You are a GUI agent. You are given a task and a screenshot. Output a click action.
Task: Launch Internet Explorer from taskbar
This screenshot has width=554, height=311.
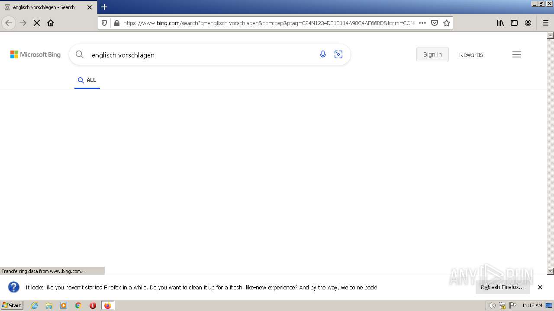35,305
